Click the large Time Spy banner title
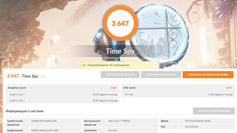 point(120,51)
